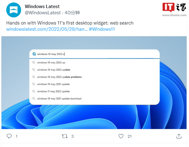Open the #Windows11 hashtag
This screenshot has height=147, width=189.
click(x=102, y=29)
